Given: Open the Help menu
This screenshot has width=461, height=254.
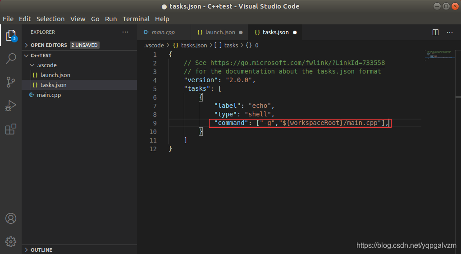Looking at the screenshot, I should click(162, 19).
